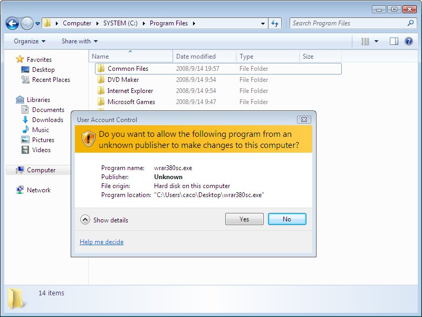This screenshot has width=422, height=317.
Task: Click the Change your view icon
Action: [x=365, y=41]
